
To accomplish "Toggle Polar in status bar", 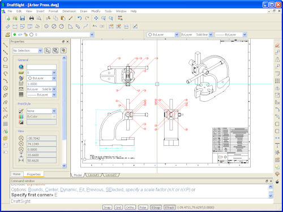I will pyautogui.click(x=143, y=207).
